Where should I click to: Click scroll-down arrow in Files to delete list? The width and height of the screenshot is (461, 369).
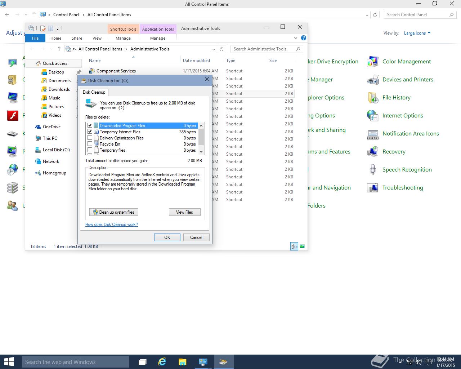coord(201,151)
